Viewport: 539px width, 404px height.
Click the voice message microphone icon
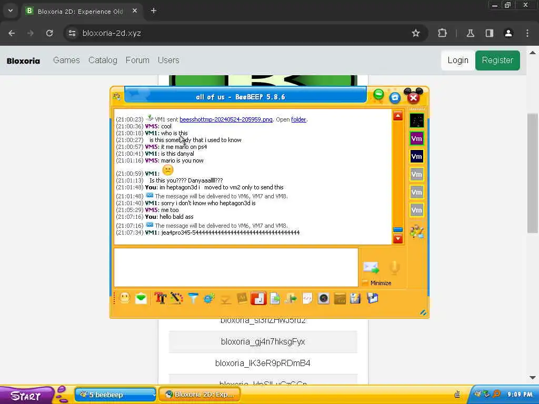coord(394,267)
